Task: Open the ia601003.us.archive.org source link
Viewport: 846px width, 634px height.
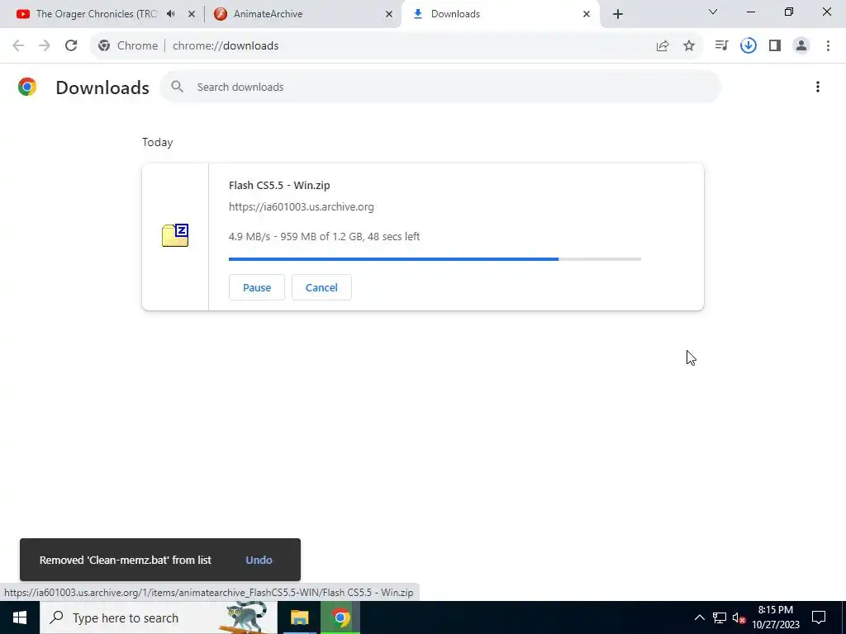Action: click(301, 207)
